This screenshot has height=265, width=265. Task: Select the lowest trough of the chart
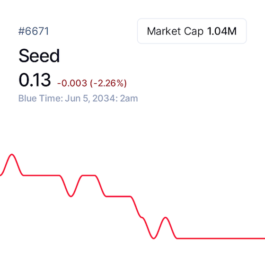pos(153,238)
